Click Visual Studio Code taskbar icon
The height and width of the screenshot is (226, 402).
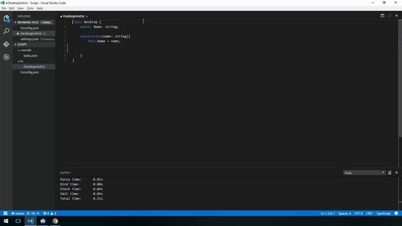(x=31, y=221)
